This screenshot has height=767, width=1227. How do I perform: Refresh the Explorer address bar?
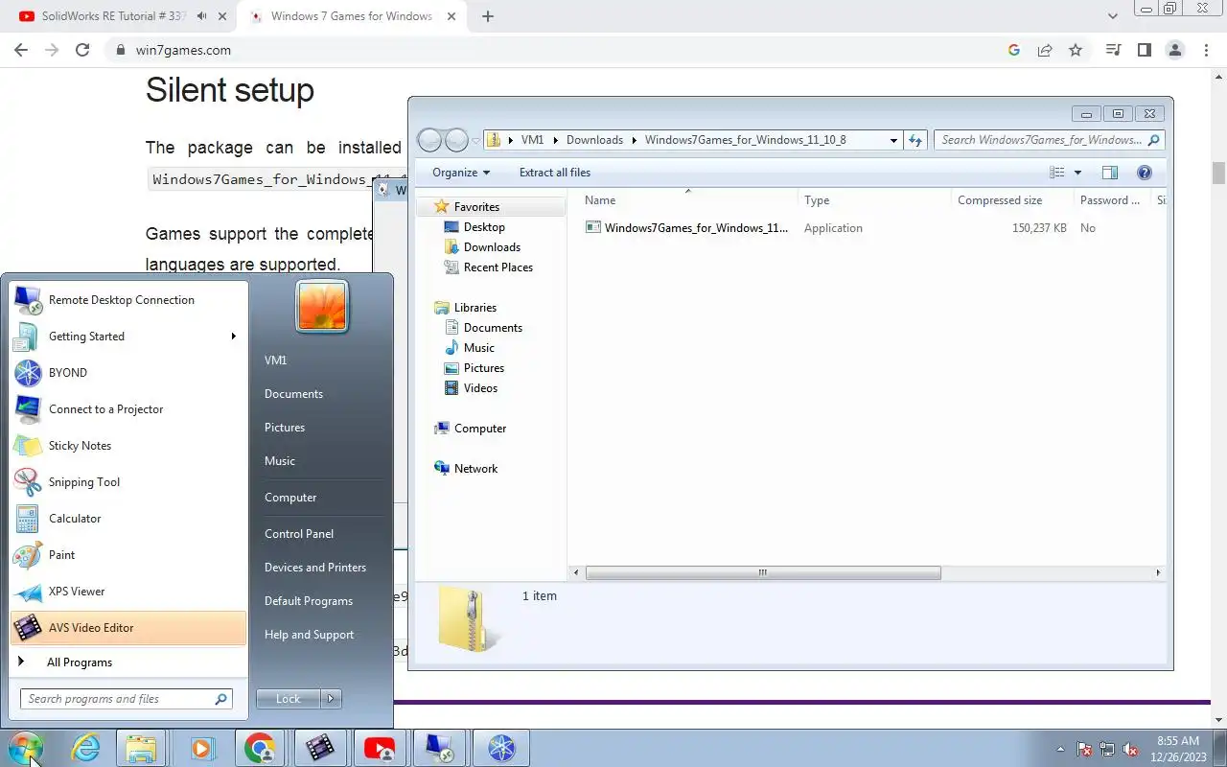pyautogui.click(x=915, y=140)
